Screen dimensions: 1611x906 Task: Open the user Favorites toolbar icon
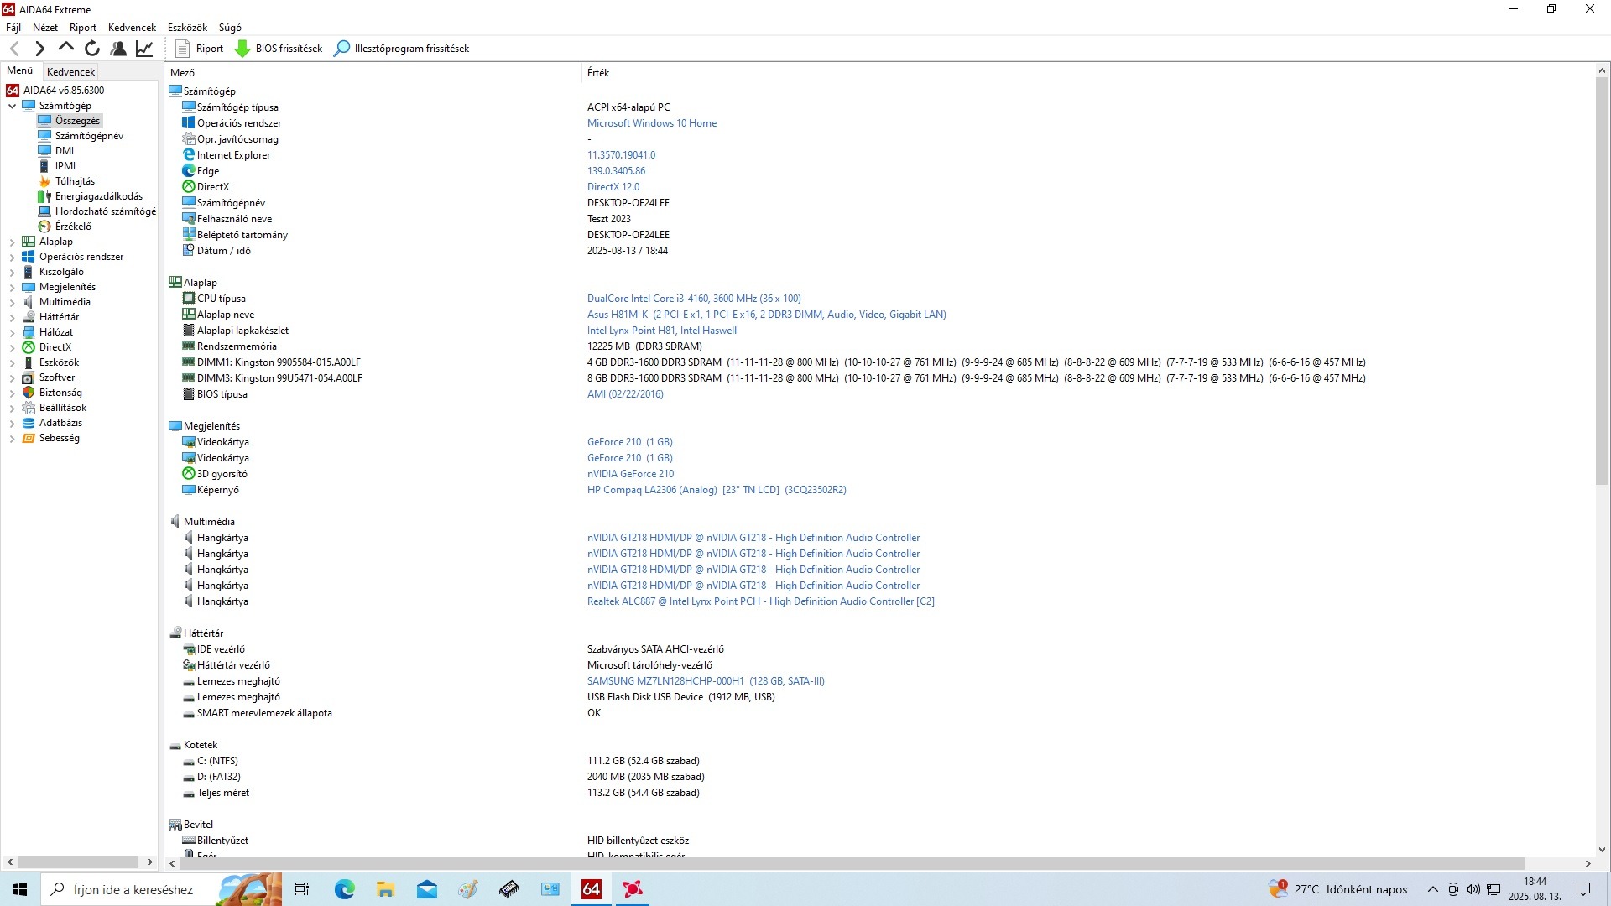pos(118,49)
